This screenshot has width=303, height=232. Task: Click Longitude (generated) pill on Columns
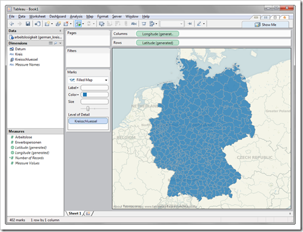pos(158,34)
